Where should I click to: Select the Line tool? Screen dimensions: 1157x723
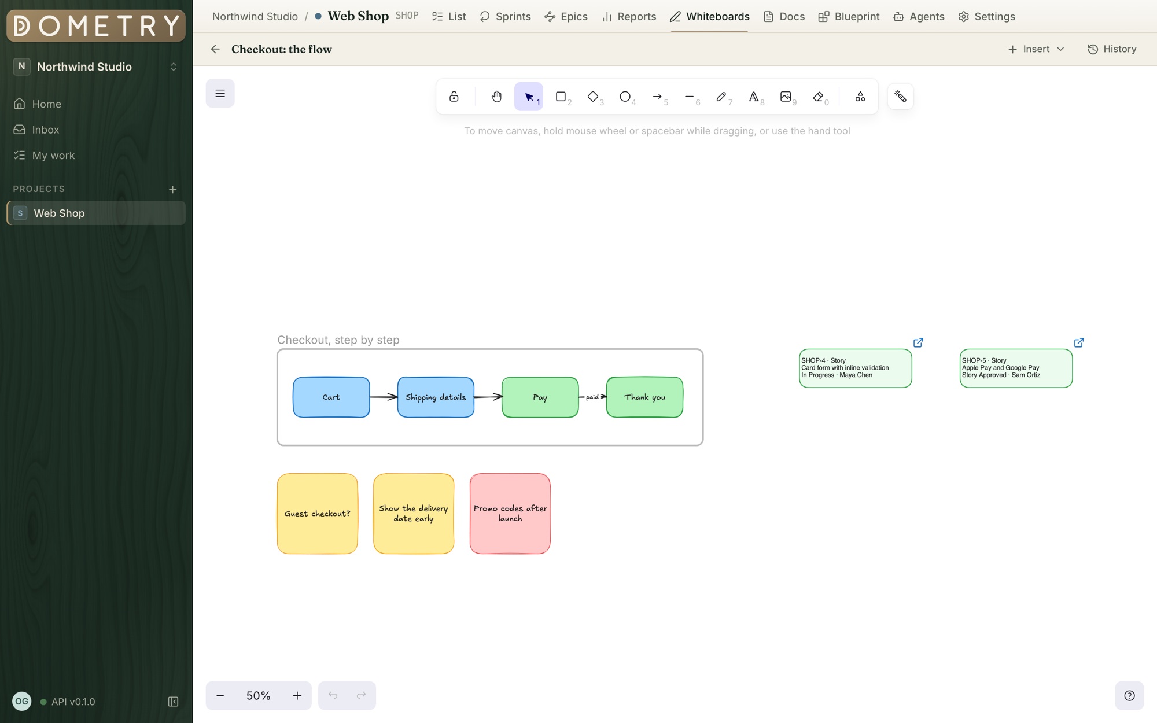[689, 97]
